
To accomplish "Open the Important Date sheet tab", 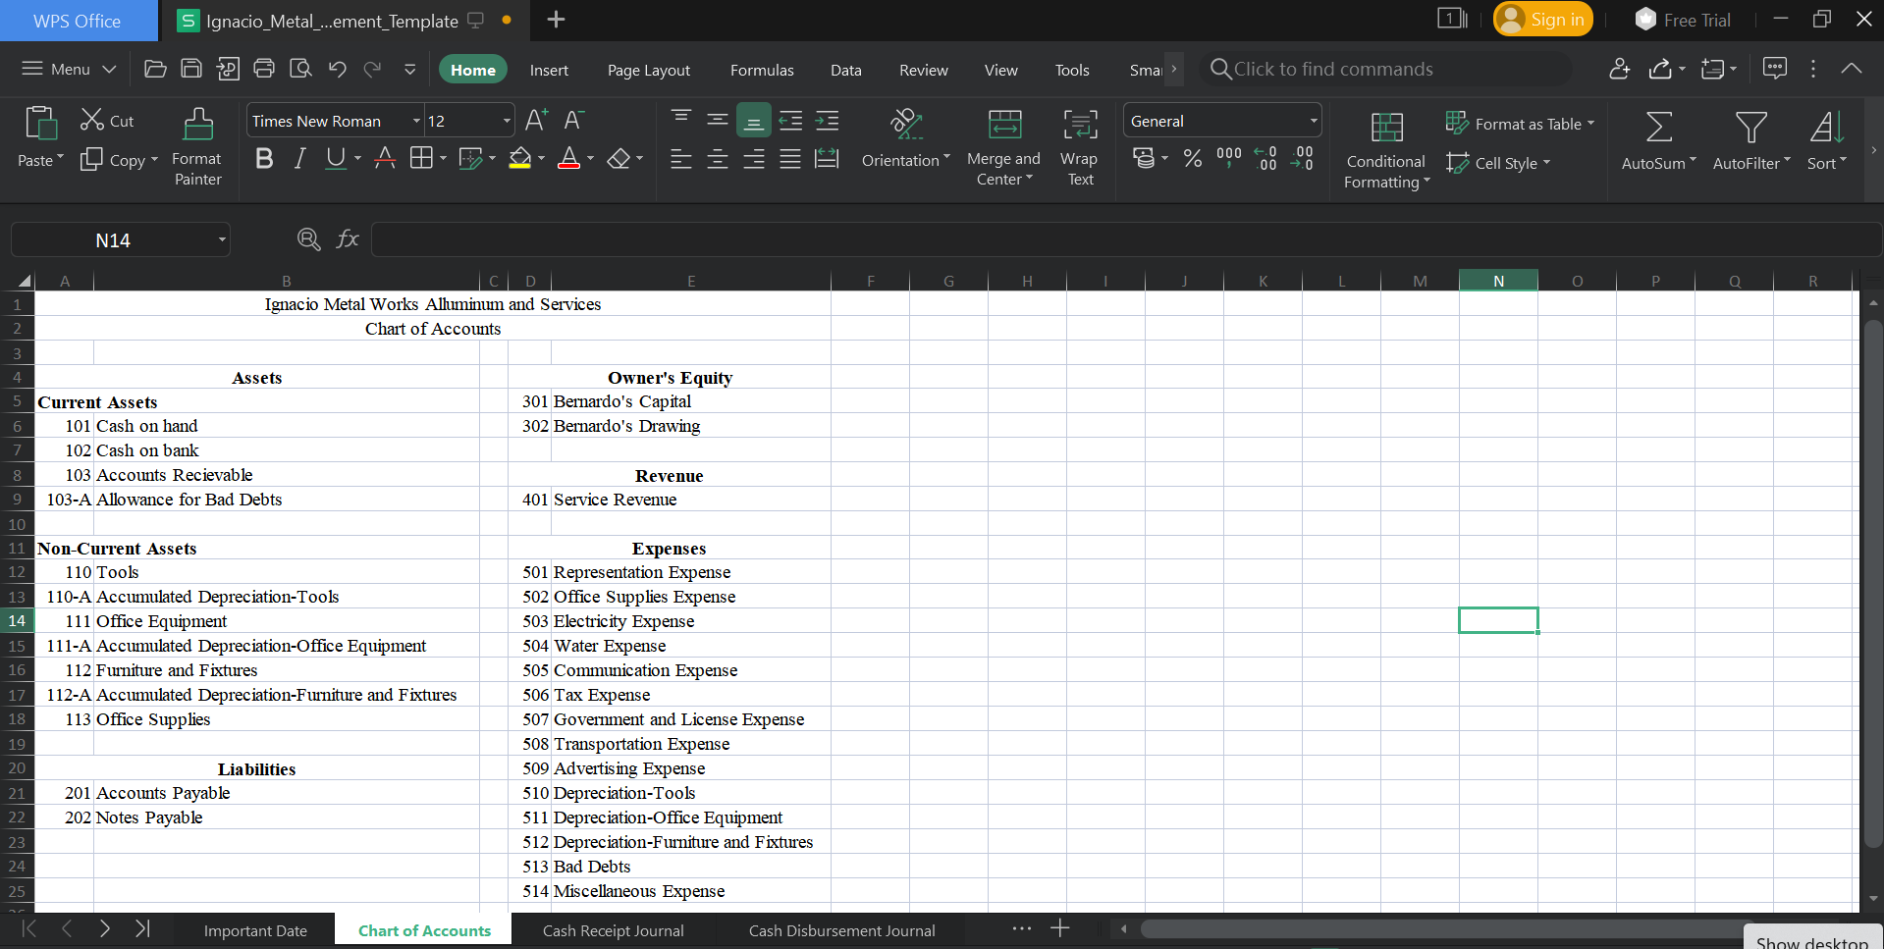I will (x=255, y=930).
